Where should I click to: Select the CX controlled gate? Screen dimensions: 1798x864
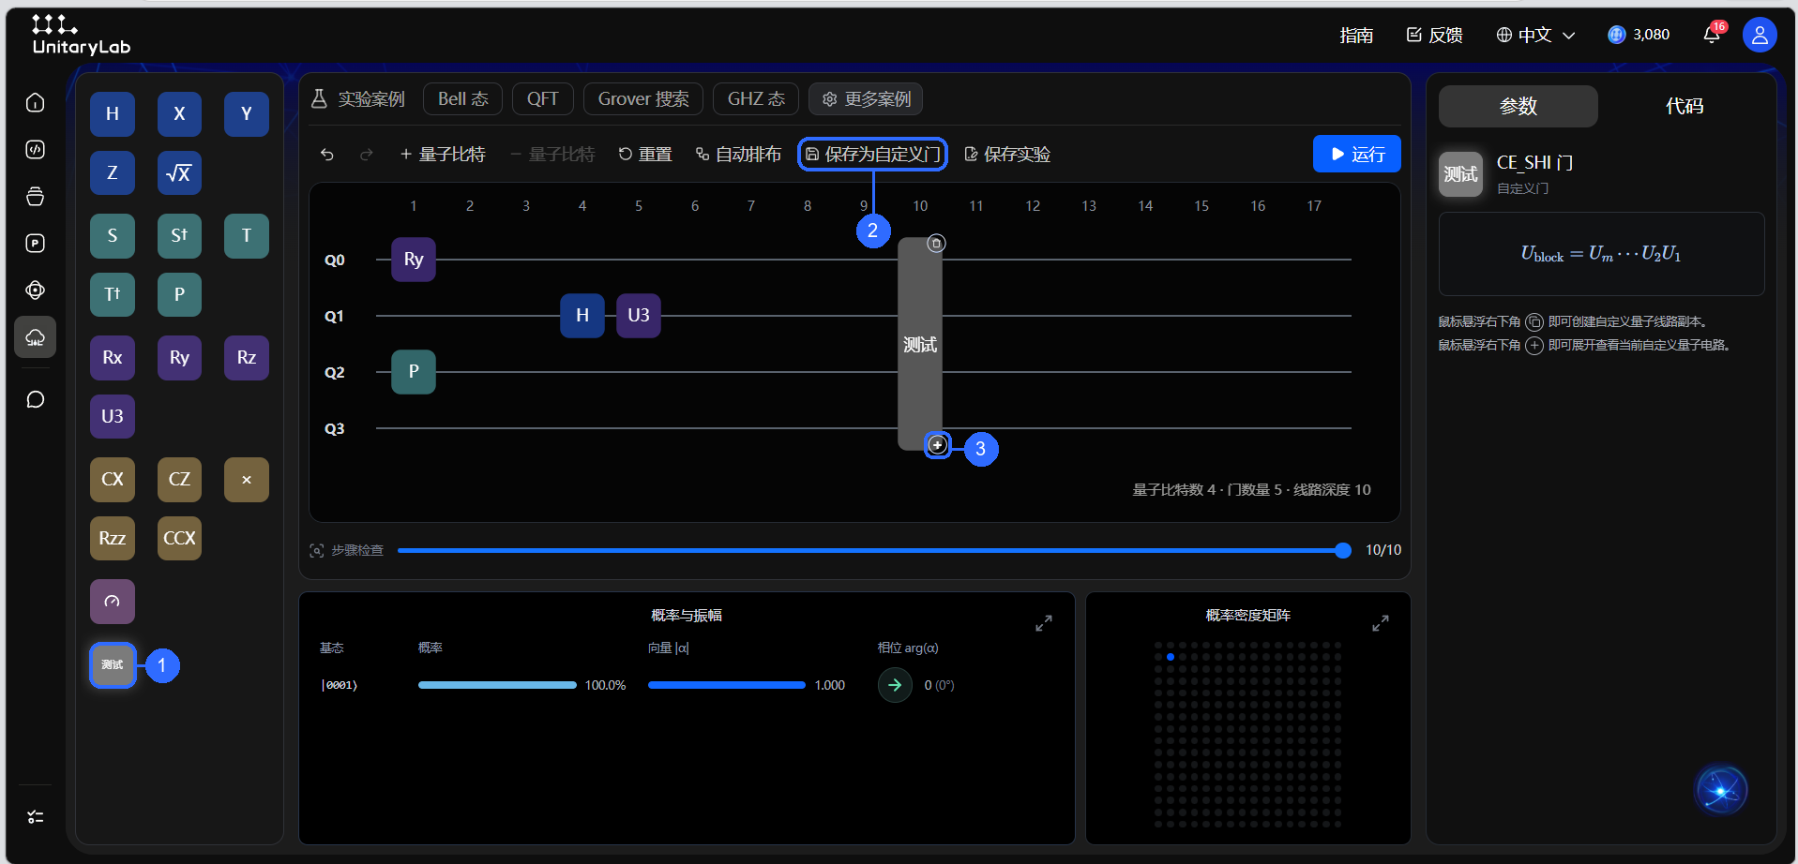coord(113,480)
